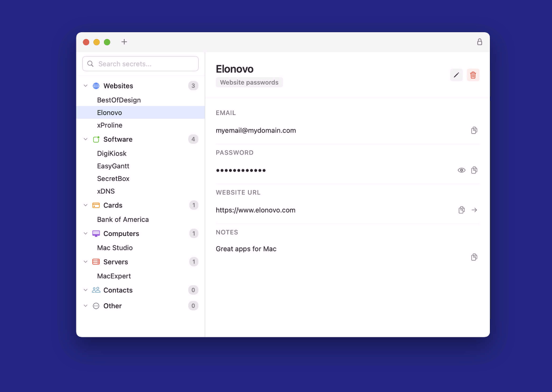Click the Websites globe icon
The width and height of the screenshot is (552, 392).
click(96, 86)
